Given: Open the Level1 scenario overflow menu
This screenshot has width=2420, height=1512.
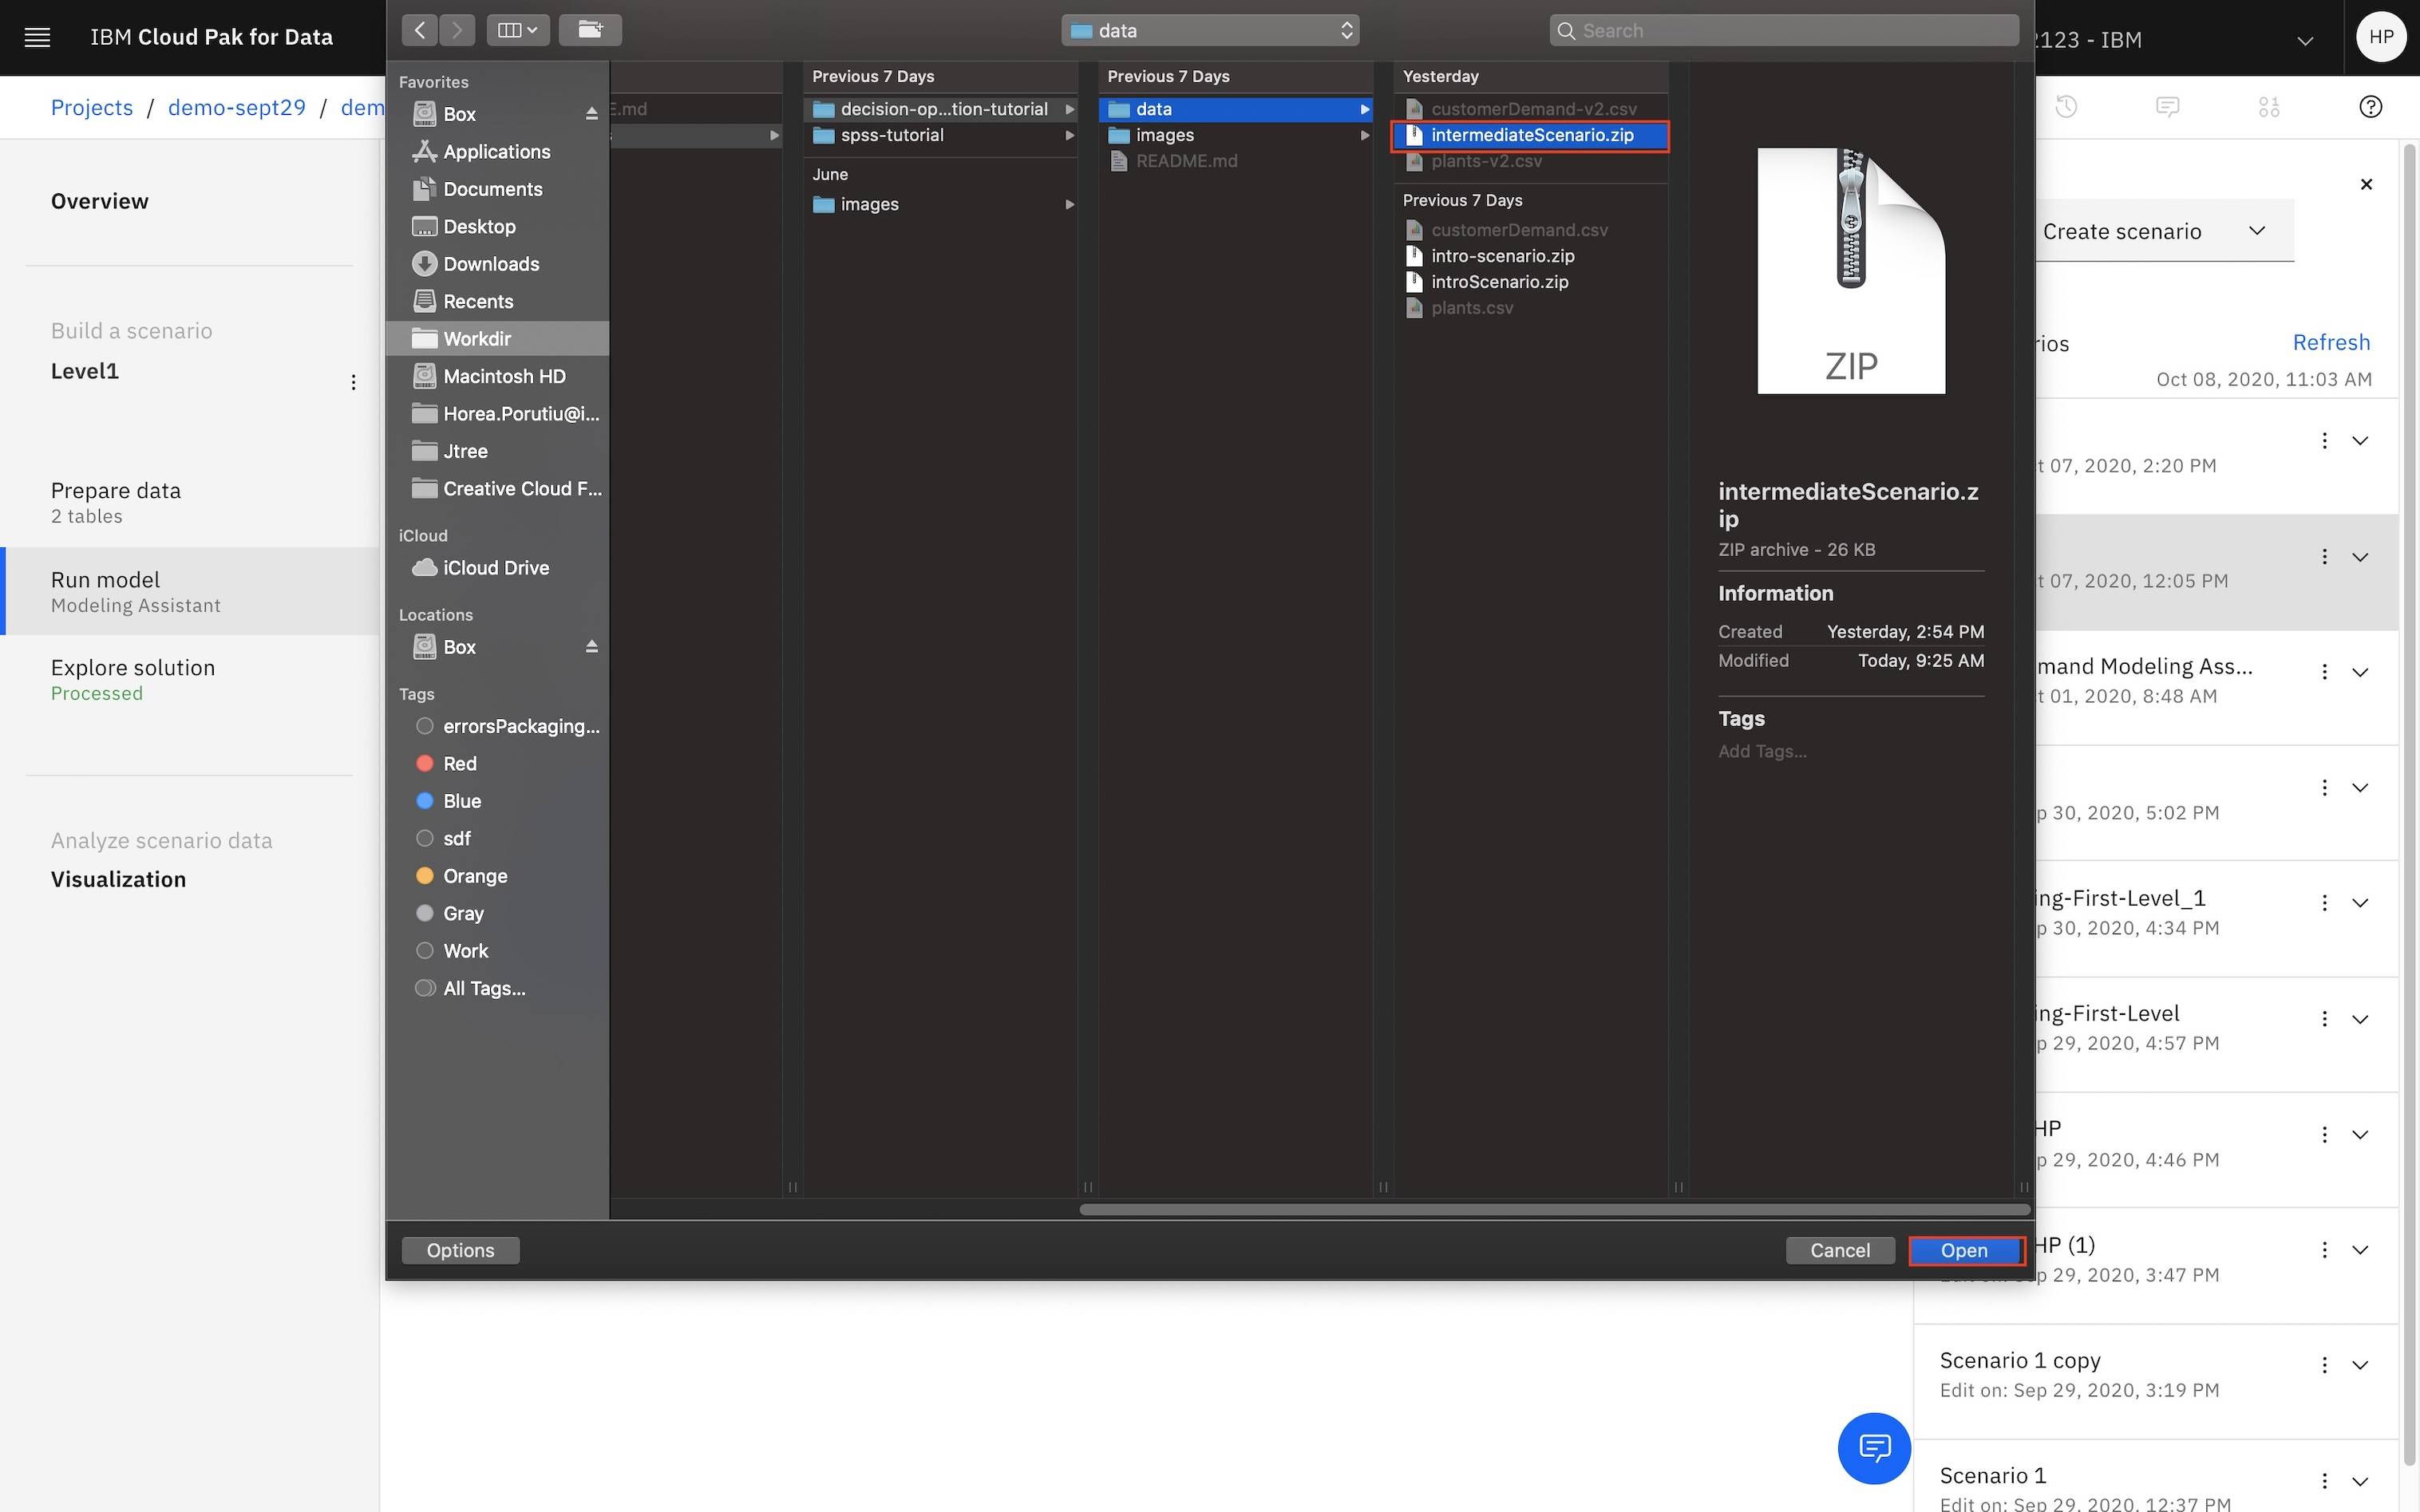Looking at the screenshot, I should [353, 382].
